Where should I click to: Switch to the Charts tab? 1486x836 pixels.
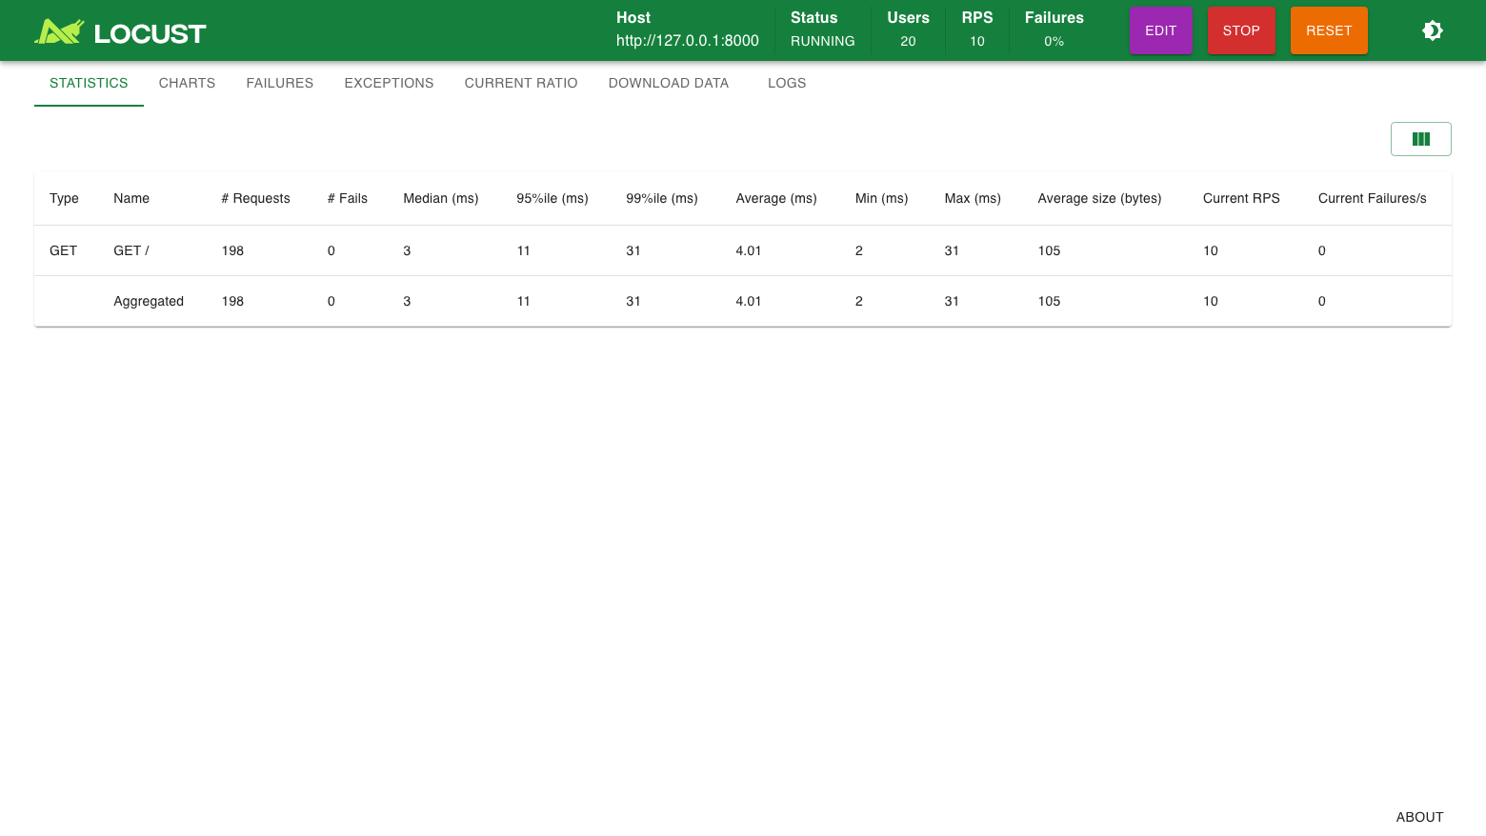pyautogui.click(x=187, y=83)
